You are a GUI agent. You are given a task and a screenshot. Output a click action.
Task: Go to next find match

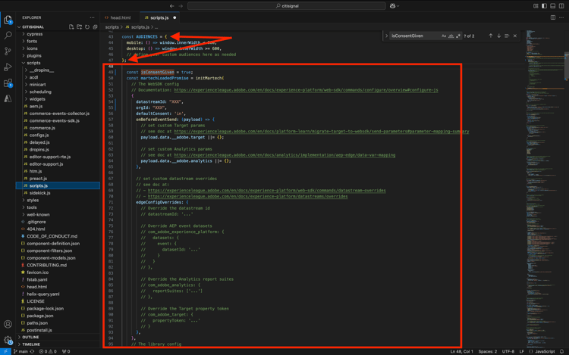498,36
